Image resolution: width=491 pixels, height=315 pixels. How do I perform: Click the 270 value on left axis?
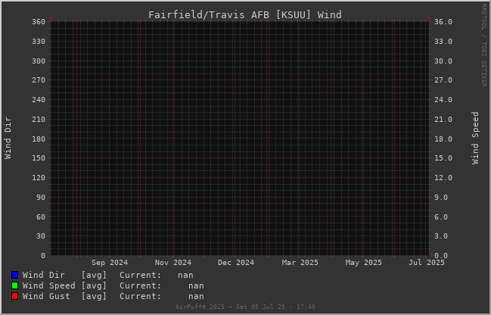pos(39,80)
